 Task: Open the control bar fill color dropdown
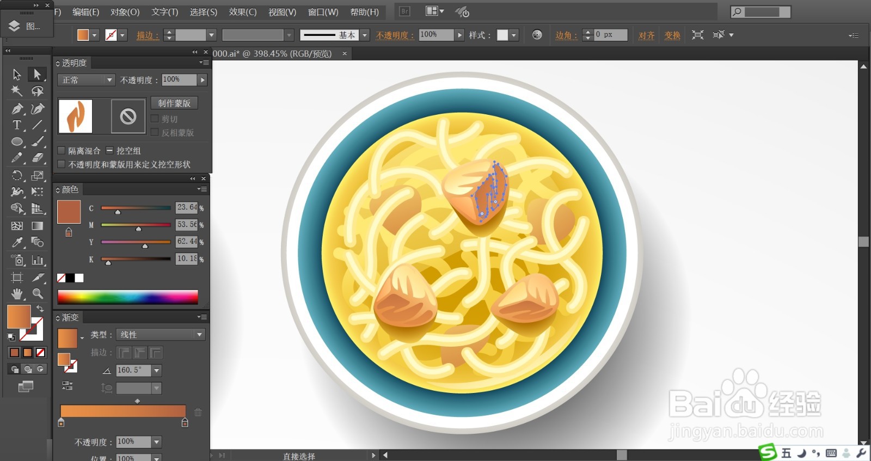pyautogui.click(x=95, y=35)
